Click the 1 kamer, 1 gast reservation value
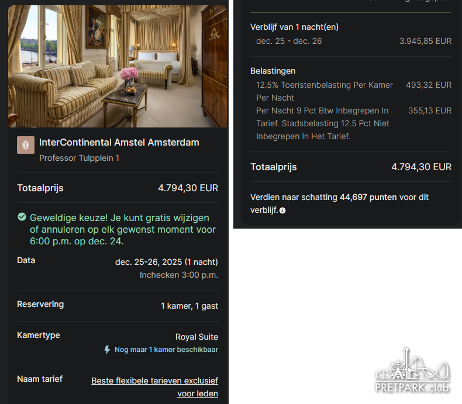 pyautogui.click(x=189, y=306)
